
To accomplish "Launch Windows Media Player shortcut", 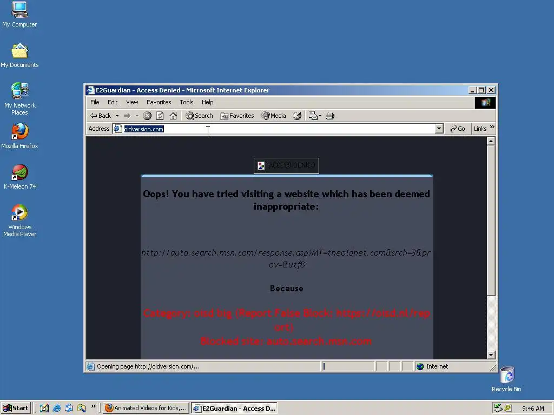I will [x=19, y=220].
